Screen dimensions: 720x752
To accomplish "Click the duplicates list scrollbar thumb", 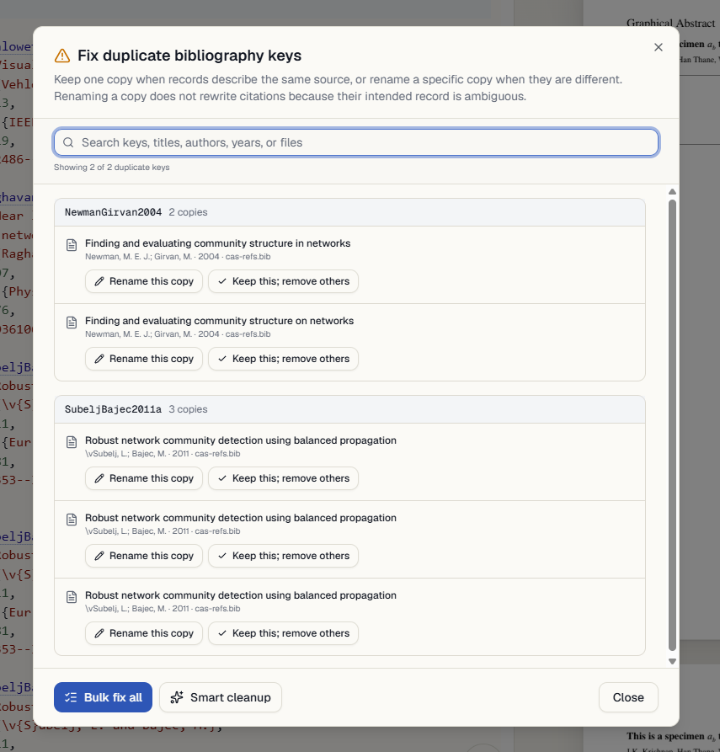I will (673, 425).
